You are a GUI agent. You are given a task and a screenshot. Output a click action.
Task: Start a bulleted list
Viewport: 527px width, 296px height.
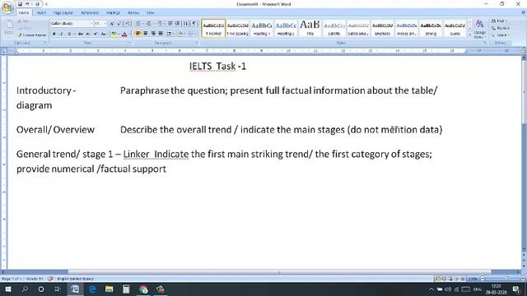pyautogui.click(x=138, y=24)
